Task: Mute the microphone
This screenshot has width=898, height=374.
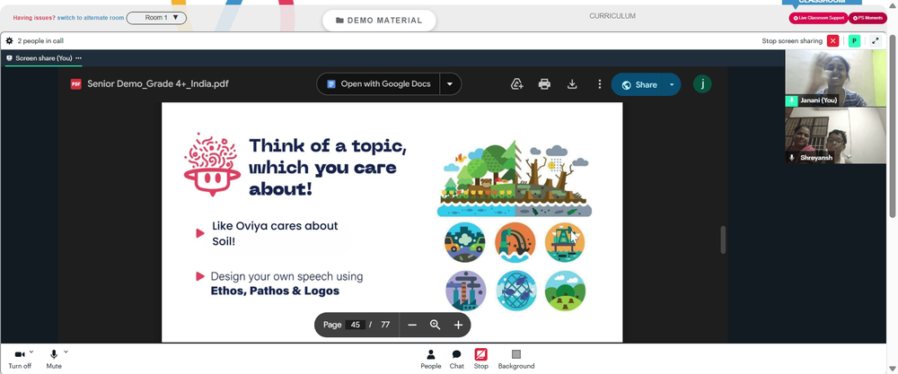Action: (x=54, y=359)
